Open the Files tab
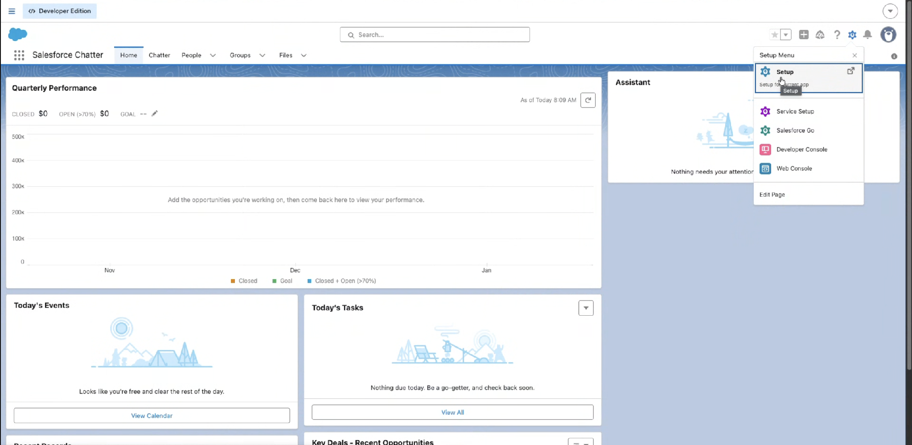This screenshot has width=912, height=445. pos(286,55)
